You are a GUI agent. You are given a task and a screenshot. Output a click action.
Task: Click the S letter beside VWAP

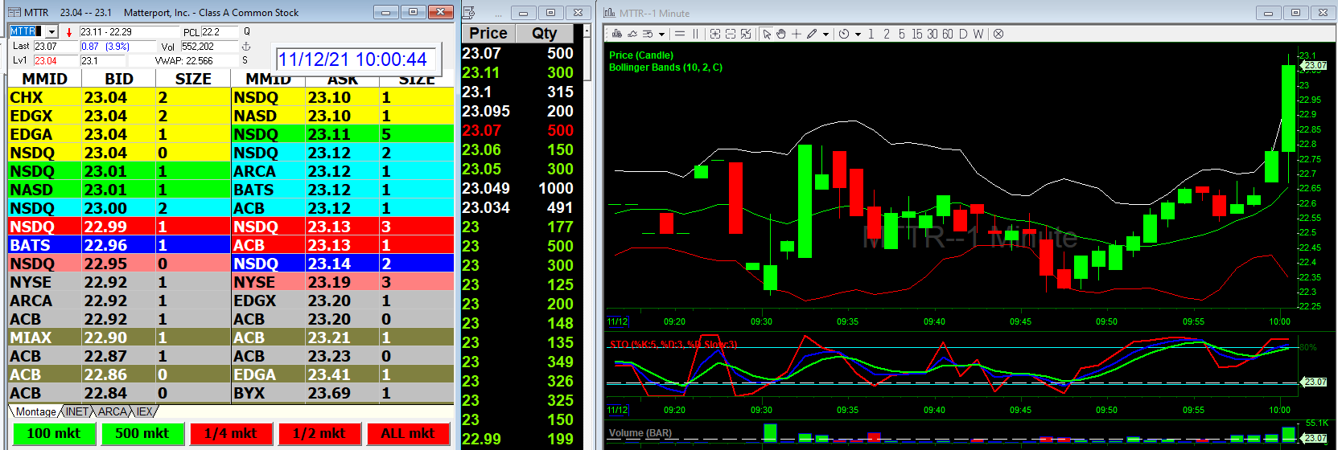tap(245, 60)
